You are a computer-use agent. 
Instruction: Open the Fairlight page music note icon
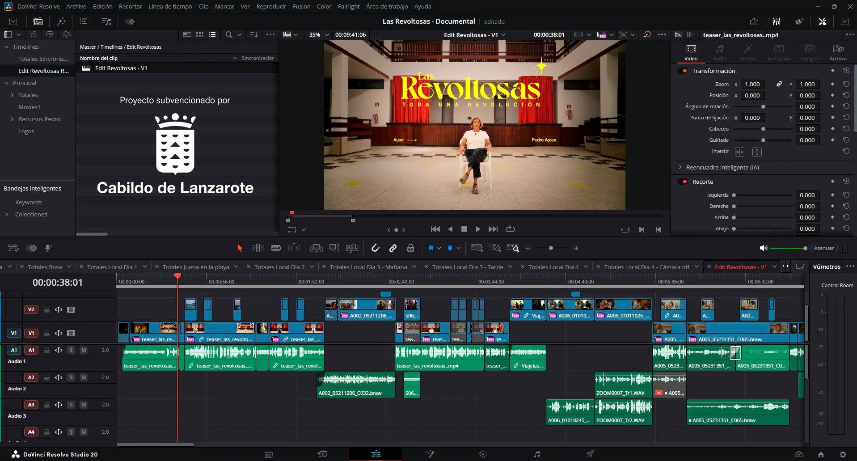(536, 454)
